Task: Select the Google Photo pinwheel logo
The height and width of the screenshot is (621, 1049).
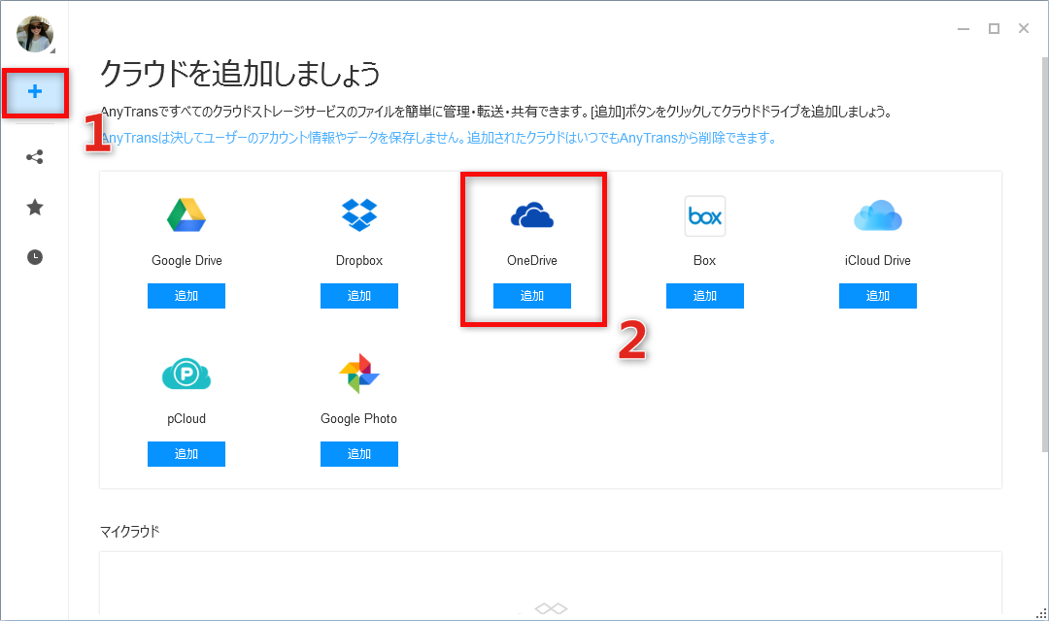Action: [x=359, y=374]
